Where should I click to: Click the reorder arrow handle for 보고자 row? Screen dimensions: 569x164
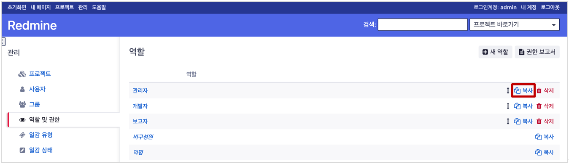[508, 121]
